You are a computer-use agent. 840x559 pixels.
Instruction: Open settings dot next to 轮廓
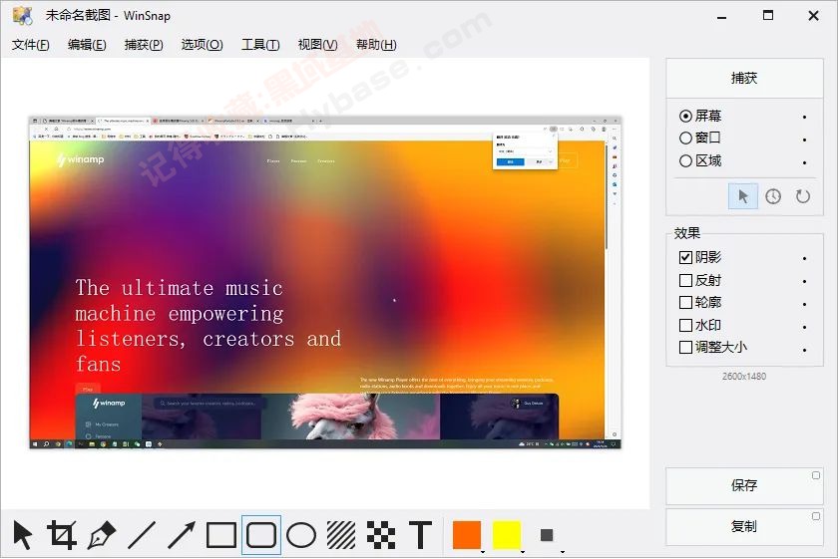(805, 304)
